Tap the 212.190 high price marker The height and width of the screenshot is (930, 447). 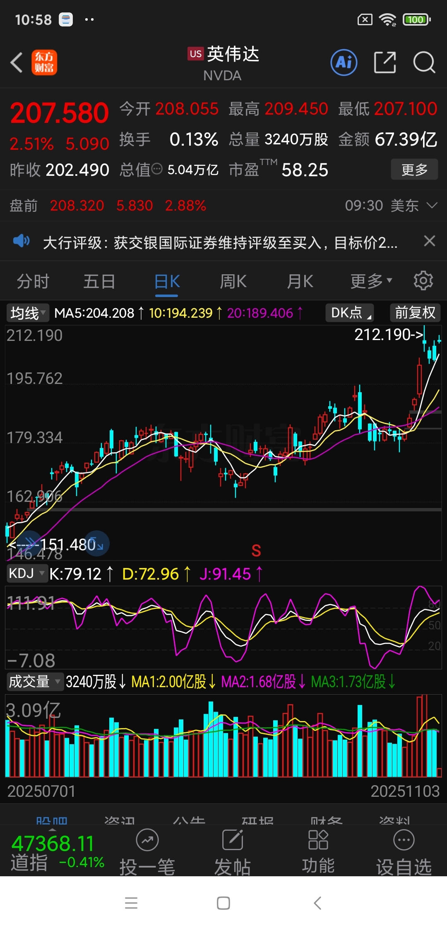click(389, 334)
